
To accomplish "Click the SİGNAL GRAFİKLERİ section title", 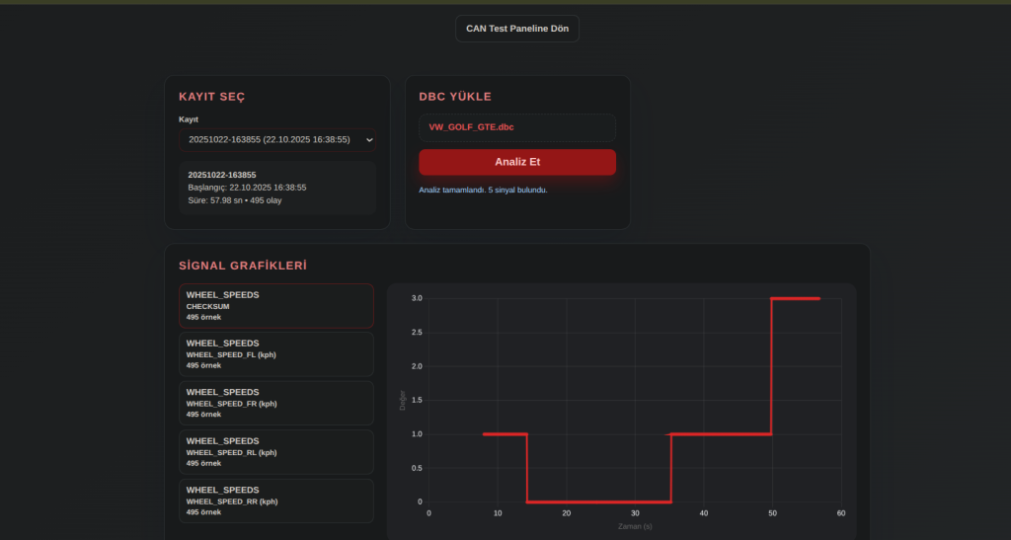I will pos(242,266).
